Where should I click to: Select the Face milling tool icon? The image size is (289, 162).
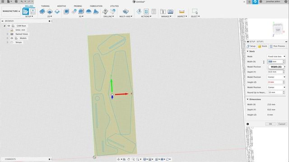click(x=57, y=12)
